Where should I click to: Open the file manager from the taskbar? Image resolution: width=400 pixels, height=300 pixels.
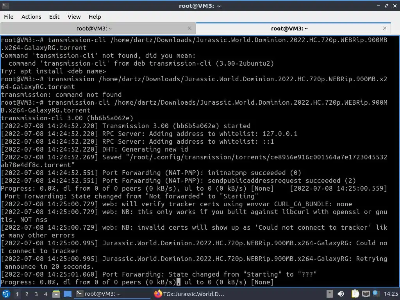56,294
